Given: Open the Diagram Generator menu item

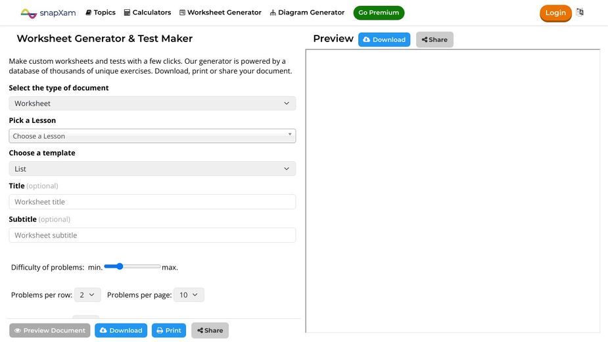Looking at the screenshot, I should [307, 12].
